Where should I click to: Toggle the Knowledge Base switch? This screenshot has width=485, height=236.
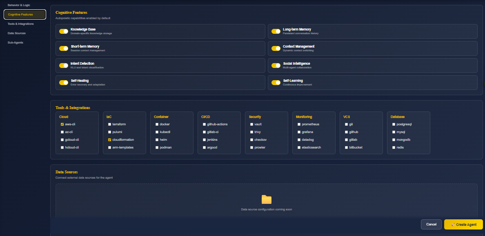64,31
